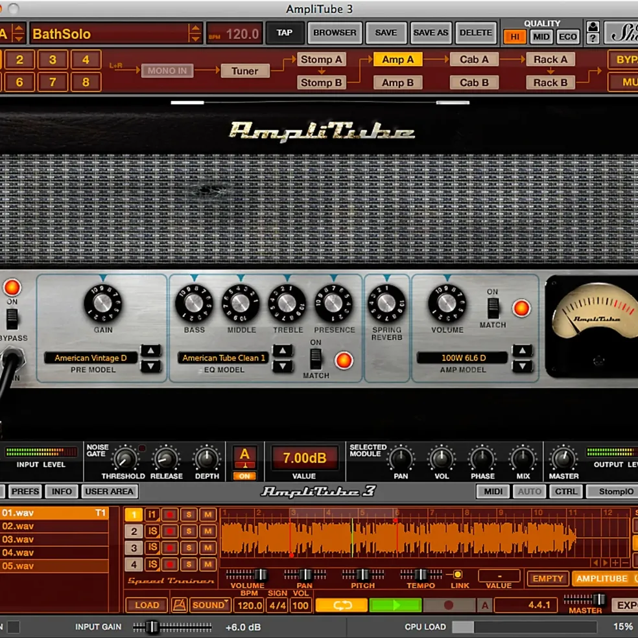Image resolution: width=638 pixels, height=638 pixels.
Task: Click PRE MODEL up arrow
Action: point(150,350)
